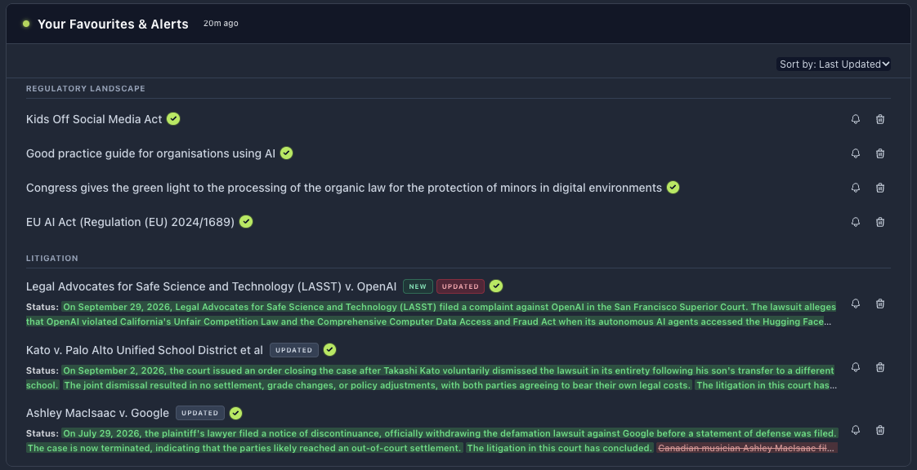
Task: Click green checkmark beside EU AI Act title
Action: point(246,222)
